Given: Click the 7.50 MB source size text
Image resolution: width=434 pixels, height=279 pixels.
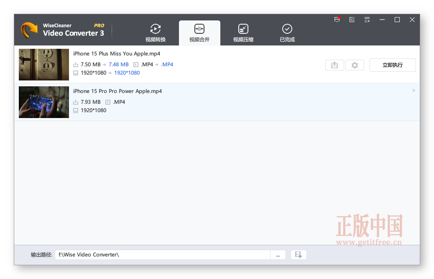Looking at the screenshot, I should (90, 65).
